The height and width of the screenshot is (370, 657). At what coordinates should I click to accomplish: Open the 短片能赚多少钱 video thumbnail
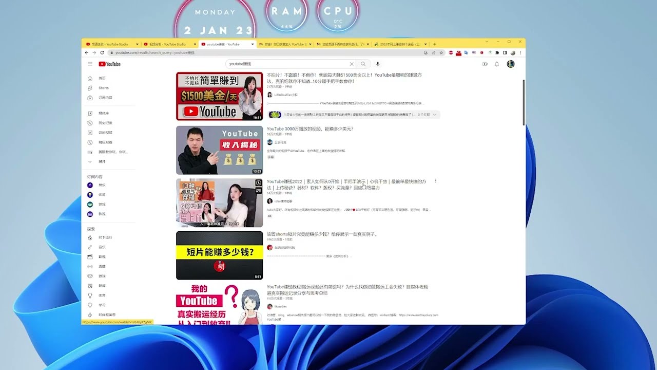(219, 255)
